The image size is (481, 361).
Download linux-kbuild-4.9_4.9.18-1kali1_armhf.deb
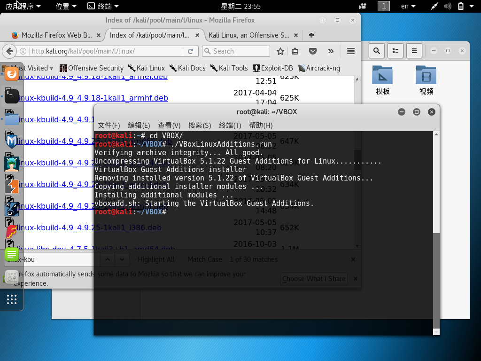93,98
